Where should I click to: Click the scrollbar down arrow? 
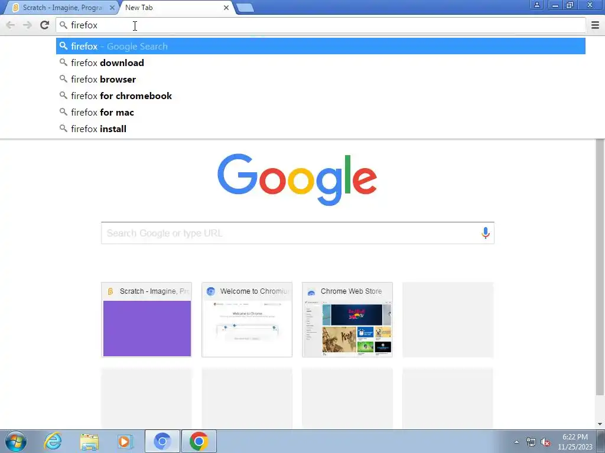point(600,425)
